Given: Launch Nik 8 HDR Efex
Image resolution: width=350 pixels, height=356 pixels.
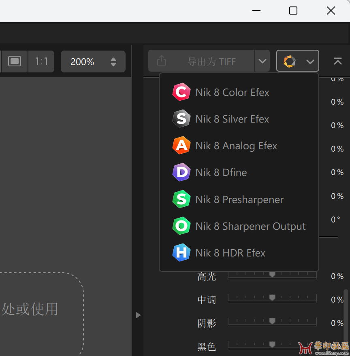Looking at the screenshot, I should [x=239, y=253].
